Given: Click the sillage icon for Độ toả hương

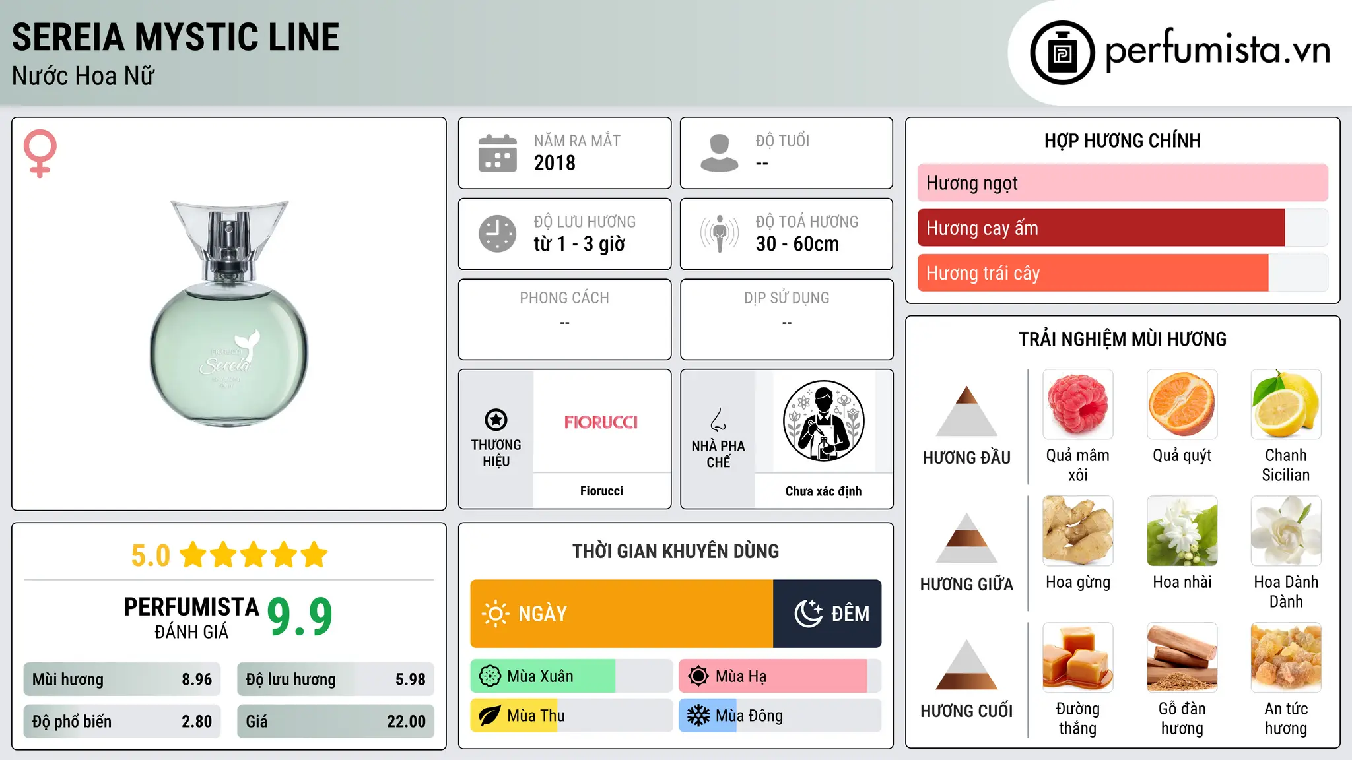Looking at the screenshot, I should pos(719,234).
